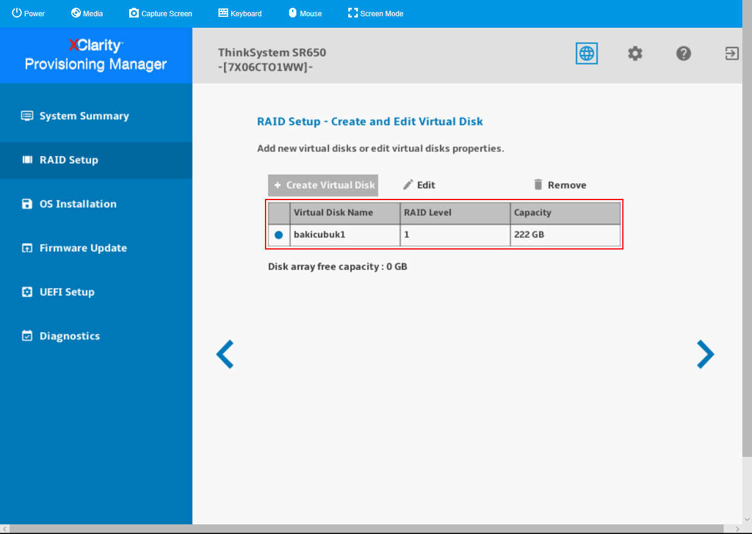Click the Create Virtual Disk button
The width and height of the screenshot is (752, 534).
[323, 185]
